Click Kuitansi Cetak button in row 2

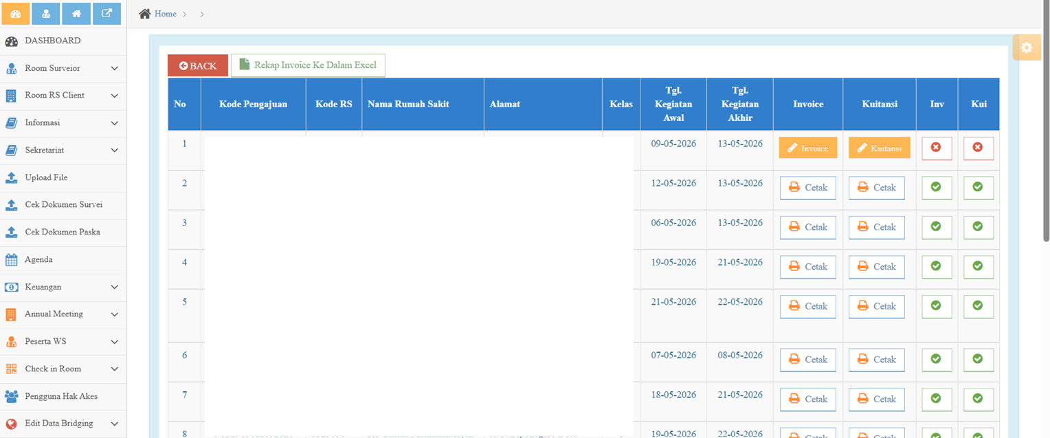tap(877, 188)
